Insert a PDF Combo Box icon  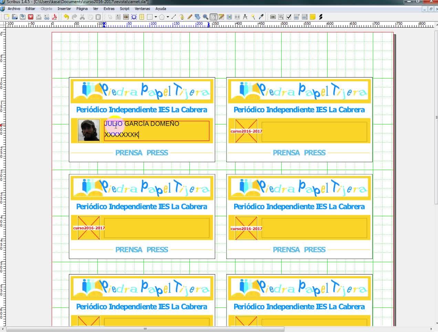click(x=296, y=17)
